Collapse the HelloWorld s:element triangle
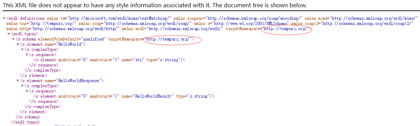Image resolution: width=420 pixels, height=126 pixels. point(18,45)
